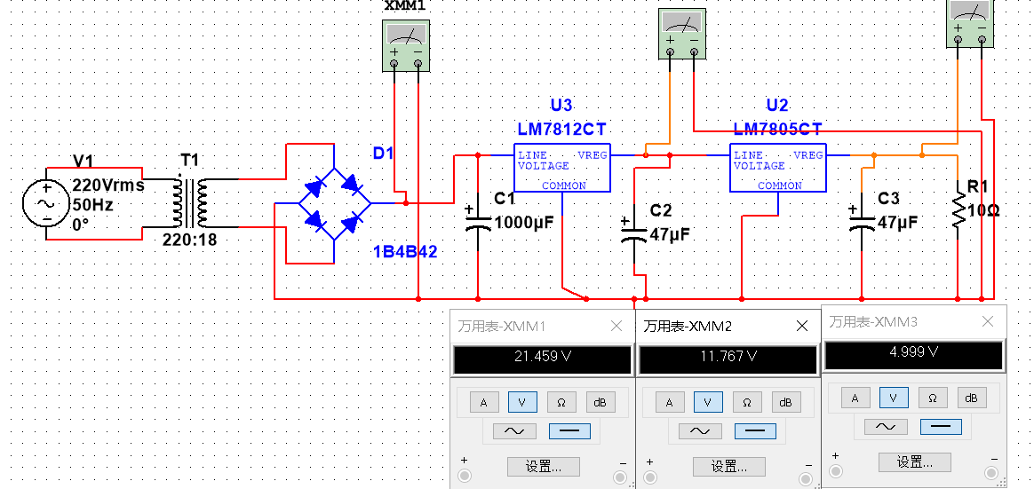Switch XMM3 to AC signal mode
Image resolution: width=1034 pixels, height=489 pixels.
pos(885,426)
